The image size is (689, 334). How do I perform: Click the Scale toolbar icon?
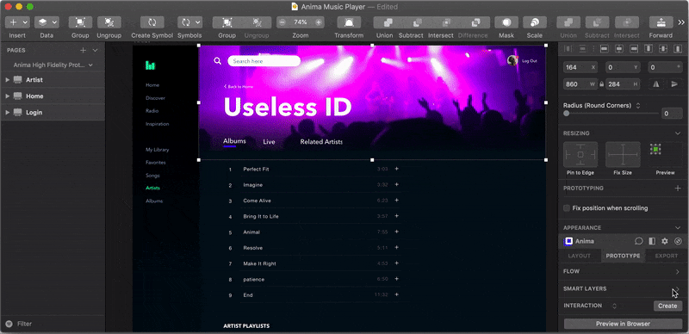(535, 22)
